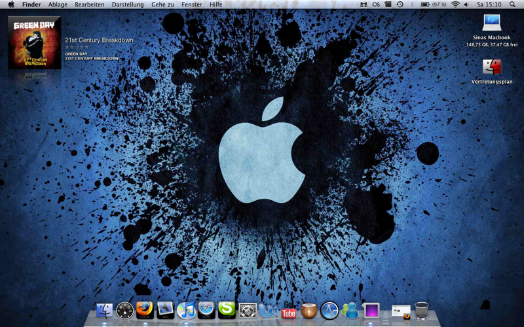Select Sinas Macbook drive icon
This screenshot has width=524, height=327.
(492, 23)
